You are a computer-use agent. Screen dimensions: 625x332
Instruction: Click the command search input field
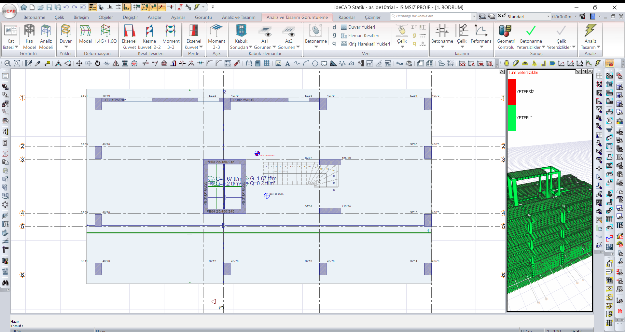(431, 16)
